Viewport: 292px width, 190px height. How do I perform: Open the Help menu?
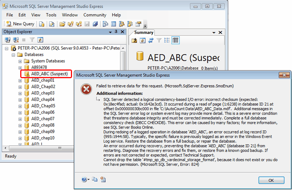pyautogui.click(x=116, y=15)
